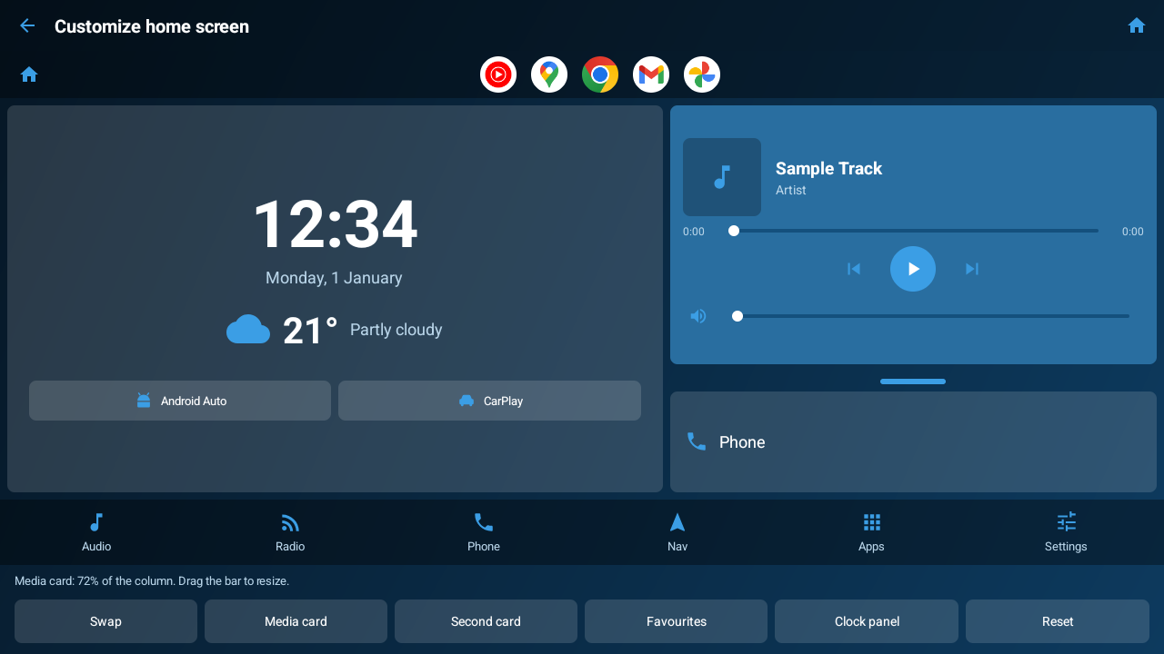The height and width of the screenshot is (654, 1164).
Task: Skip to the next track
Action: point(972,269)
